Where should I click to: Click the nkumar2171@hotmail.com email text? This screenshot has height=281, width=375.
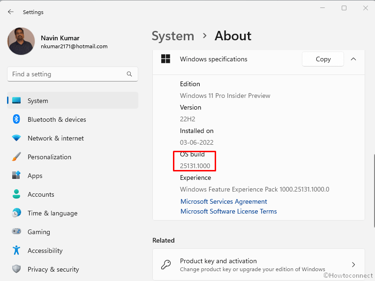(74, 46)
